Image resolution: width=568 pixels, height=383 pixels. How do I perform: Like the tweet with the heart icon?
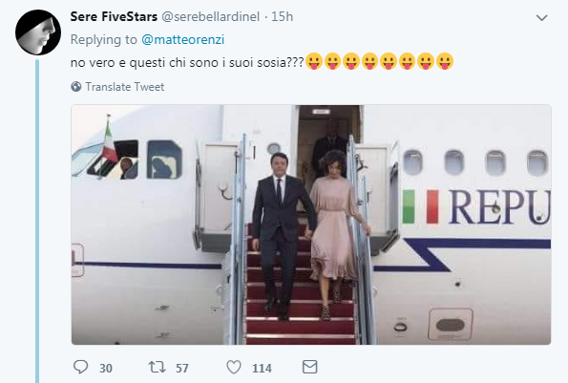pyautogui.click(x=234, y=367)
